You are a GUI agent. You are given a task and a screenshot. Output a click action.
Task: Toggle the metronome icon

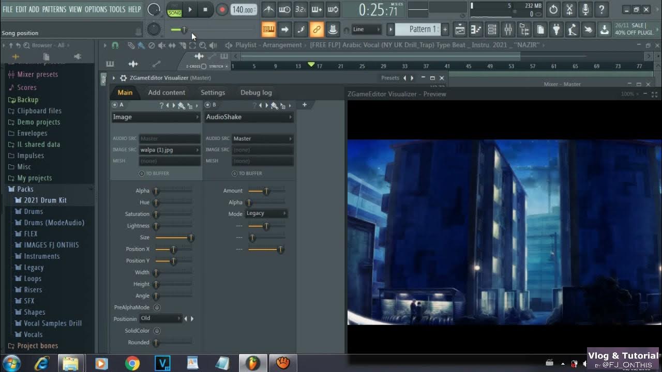(x=268, y=9)
